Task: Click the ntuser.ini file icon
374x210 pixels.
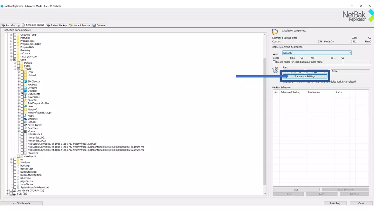Action: 25,153
